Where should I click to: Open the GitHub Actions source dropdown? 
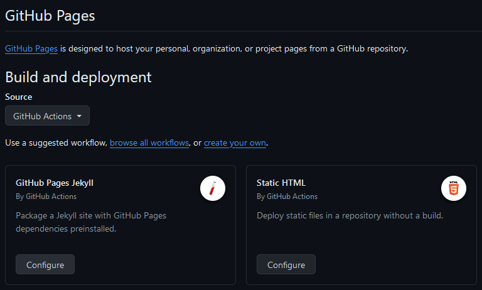point(47,115)
